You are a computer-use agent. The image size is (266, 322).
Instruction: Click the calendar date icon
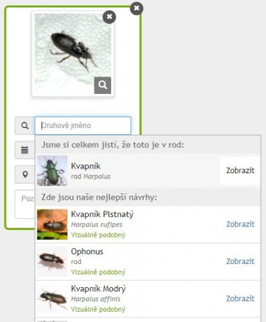coord(25,150)
